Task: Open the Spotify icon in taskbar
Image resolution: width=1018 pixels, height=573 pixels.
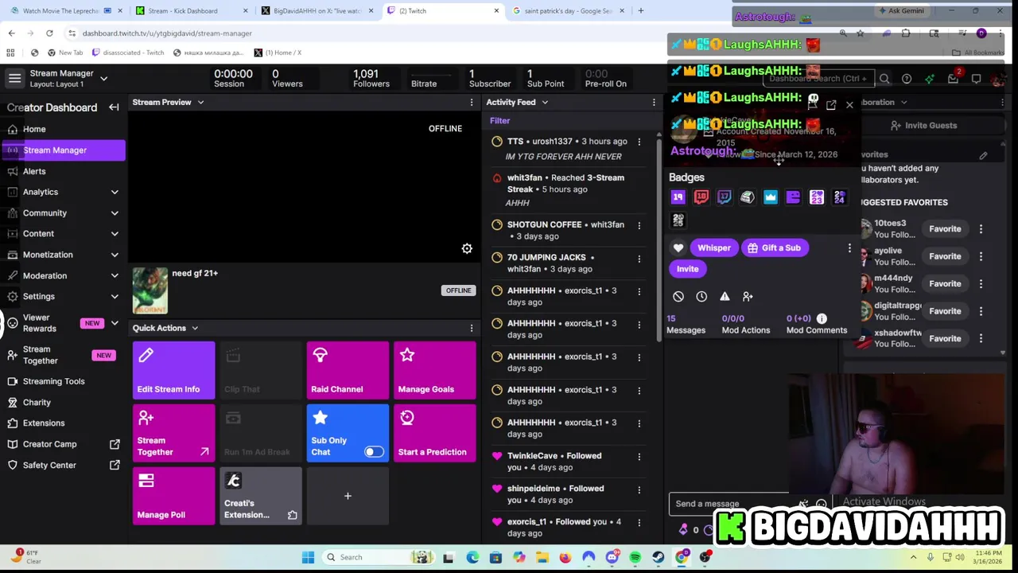Action: click(635, 557)
